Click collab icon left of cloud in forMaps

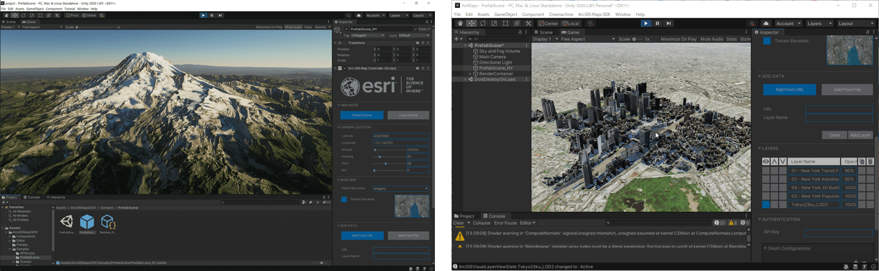pyautogui.click(x=752, y=23)
